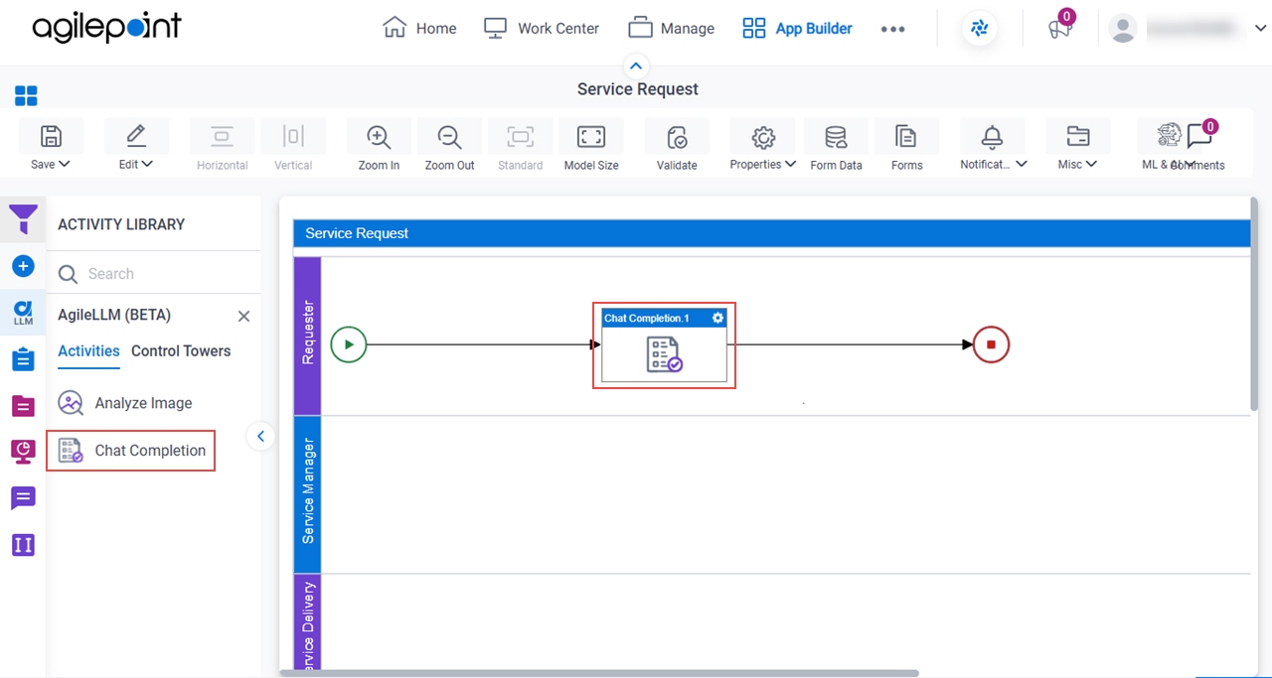Open Manage in top navigation
This screenshot has height=678, width=1272.
(671, 28)
